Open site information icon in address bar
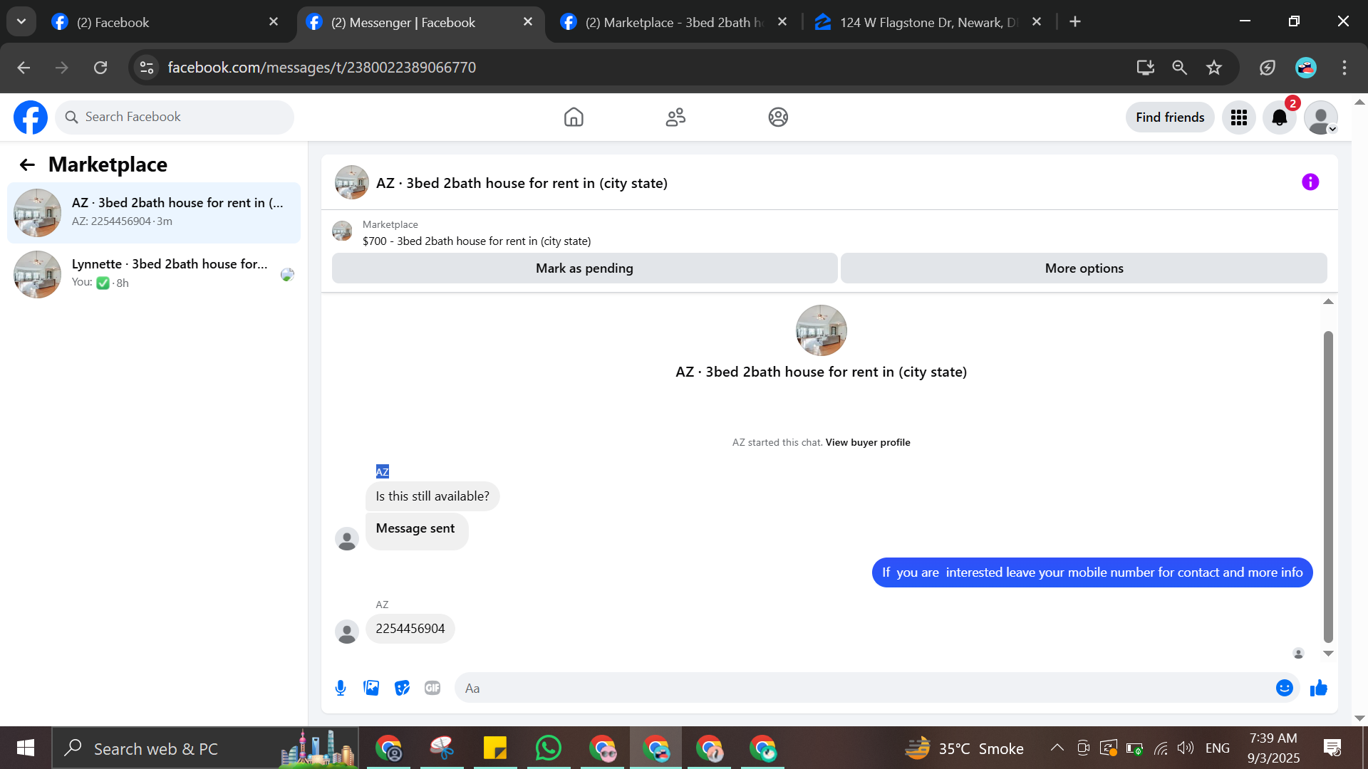Image resolution: width=1368 pixels, height=769 pixels. [147, 68]
